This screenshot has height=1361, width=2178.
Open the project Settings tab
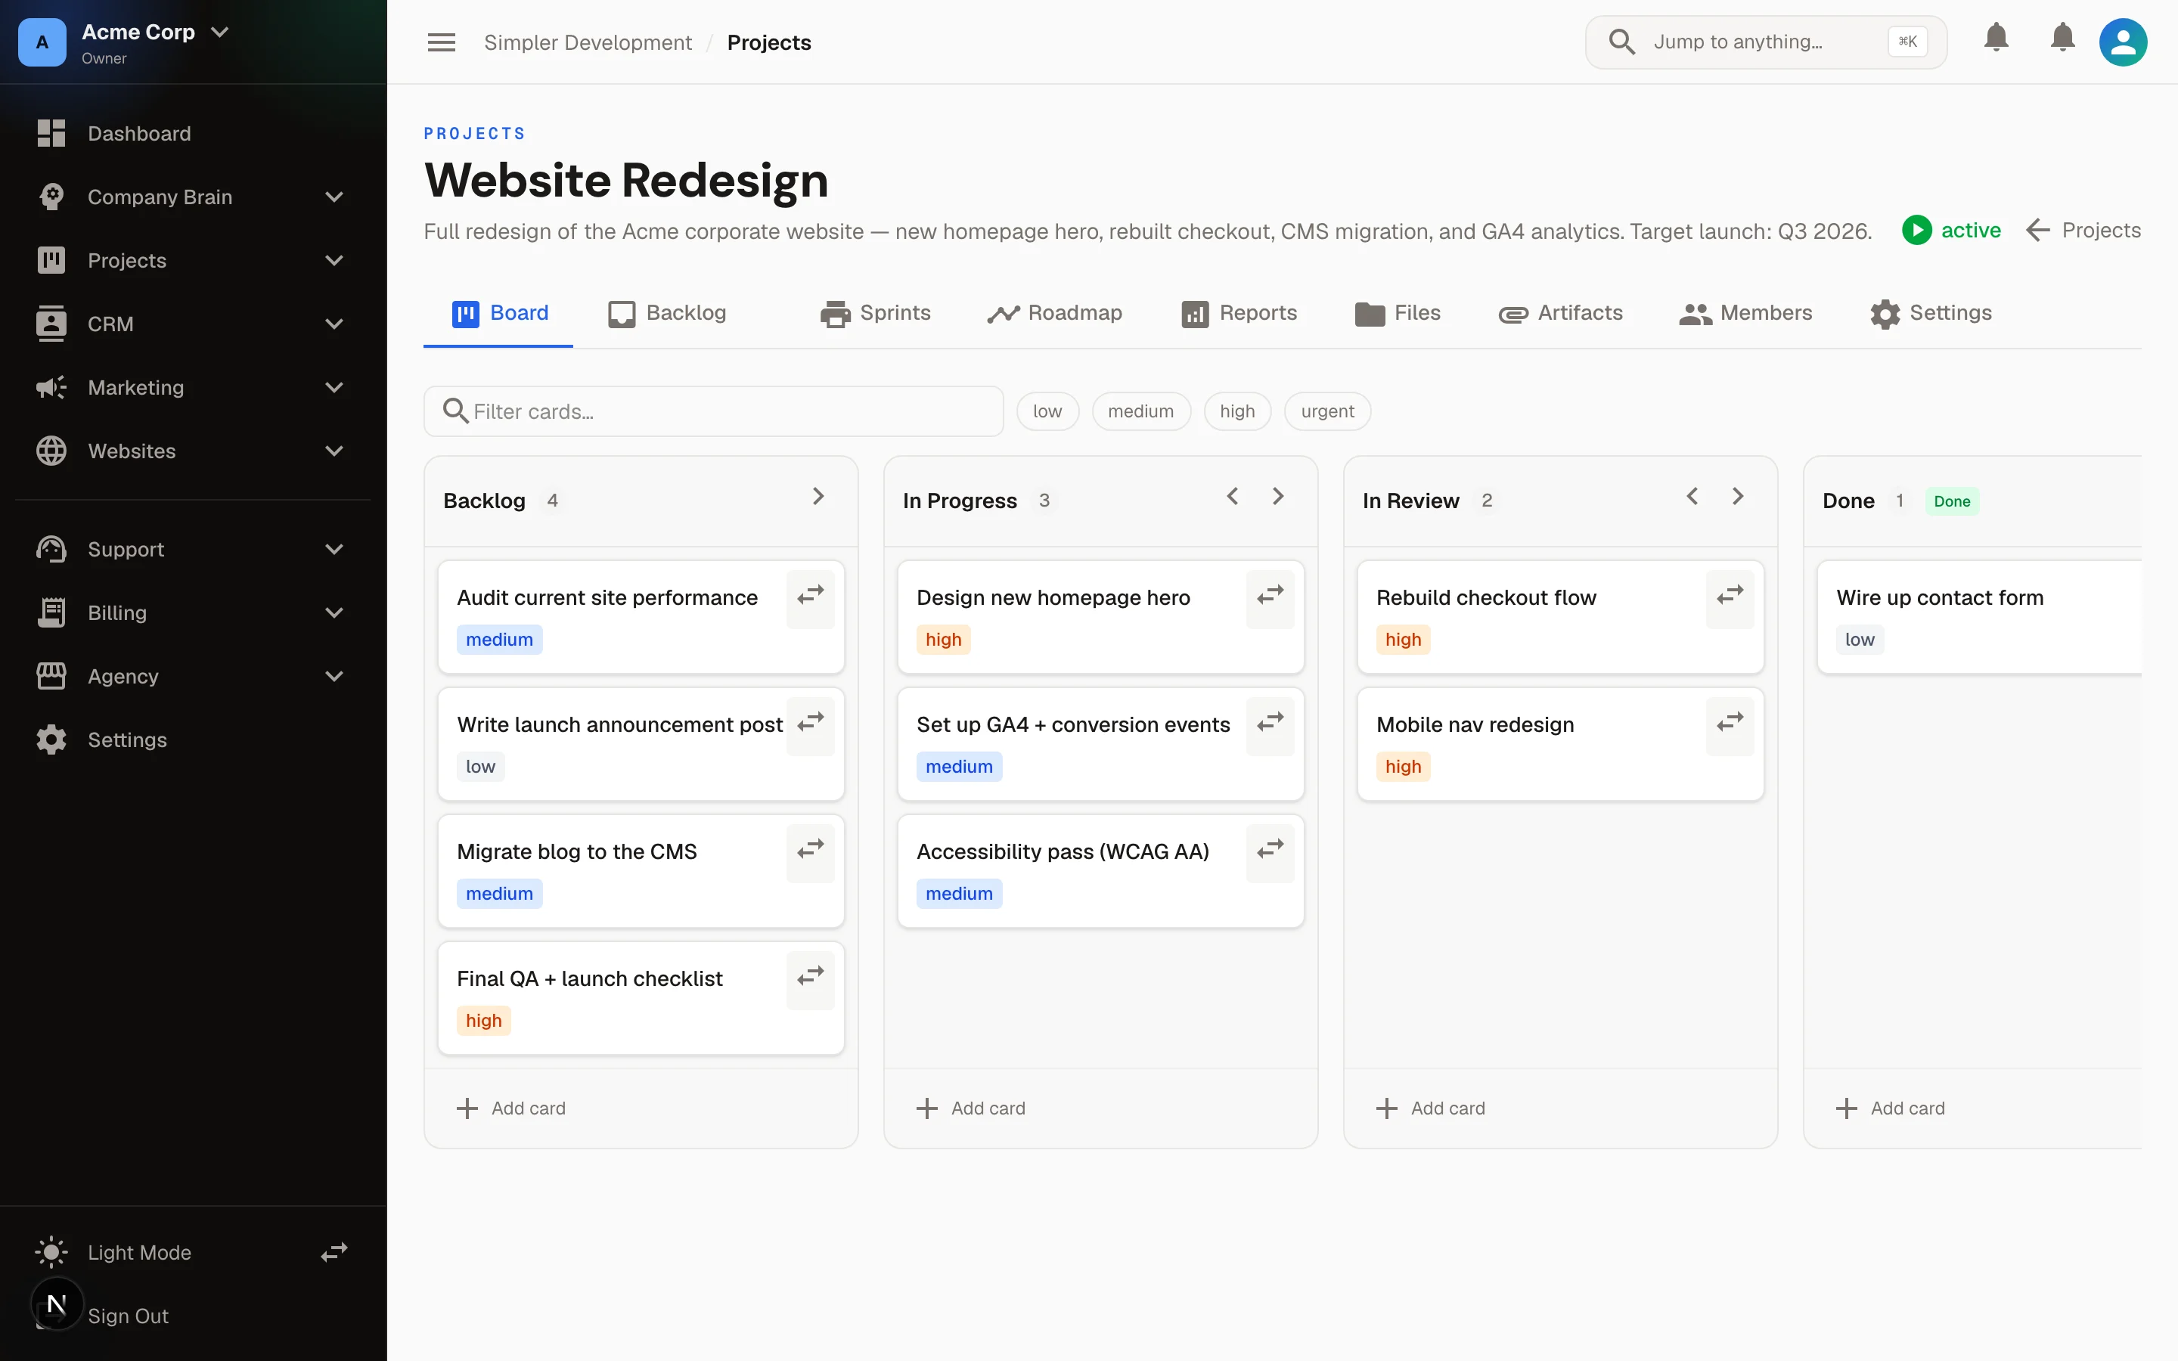pyautogui.click(x=1931, y=313)
